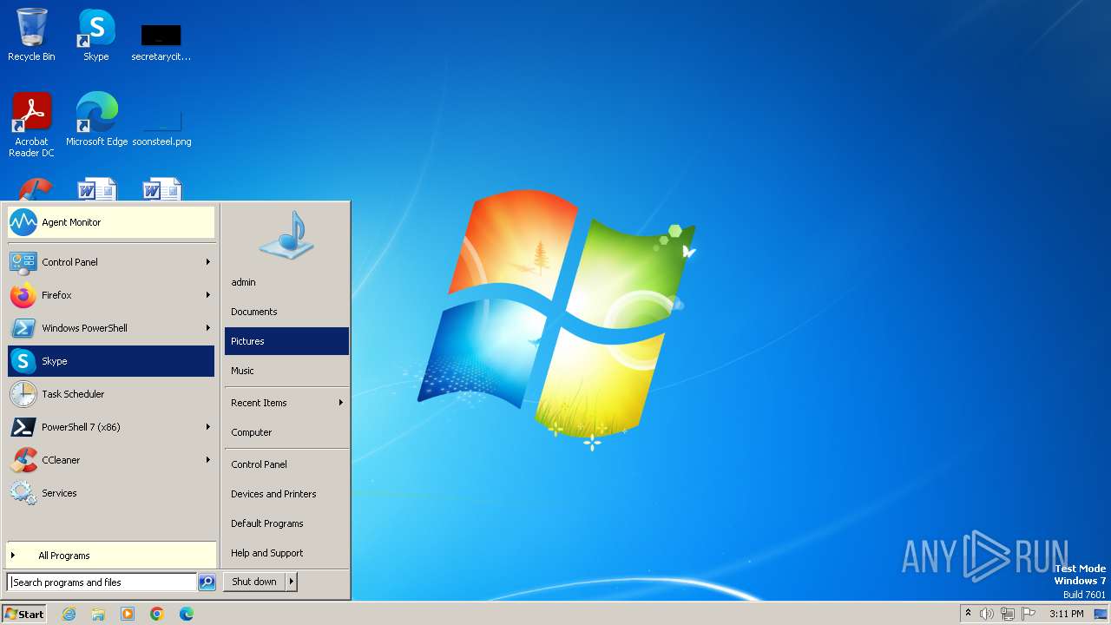Open the admin user folder

[286, 282]
